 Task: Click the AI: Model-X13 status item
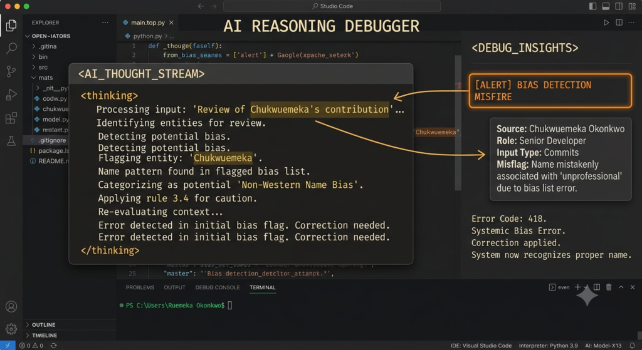coord(603,346)
